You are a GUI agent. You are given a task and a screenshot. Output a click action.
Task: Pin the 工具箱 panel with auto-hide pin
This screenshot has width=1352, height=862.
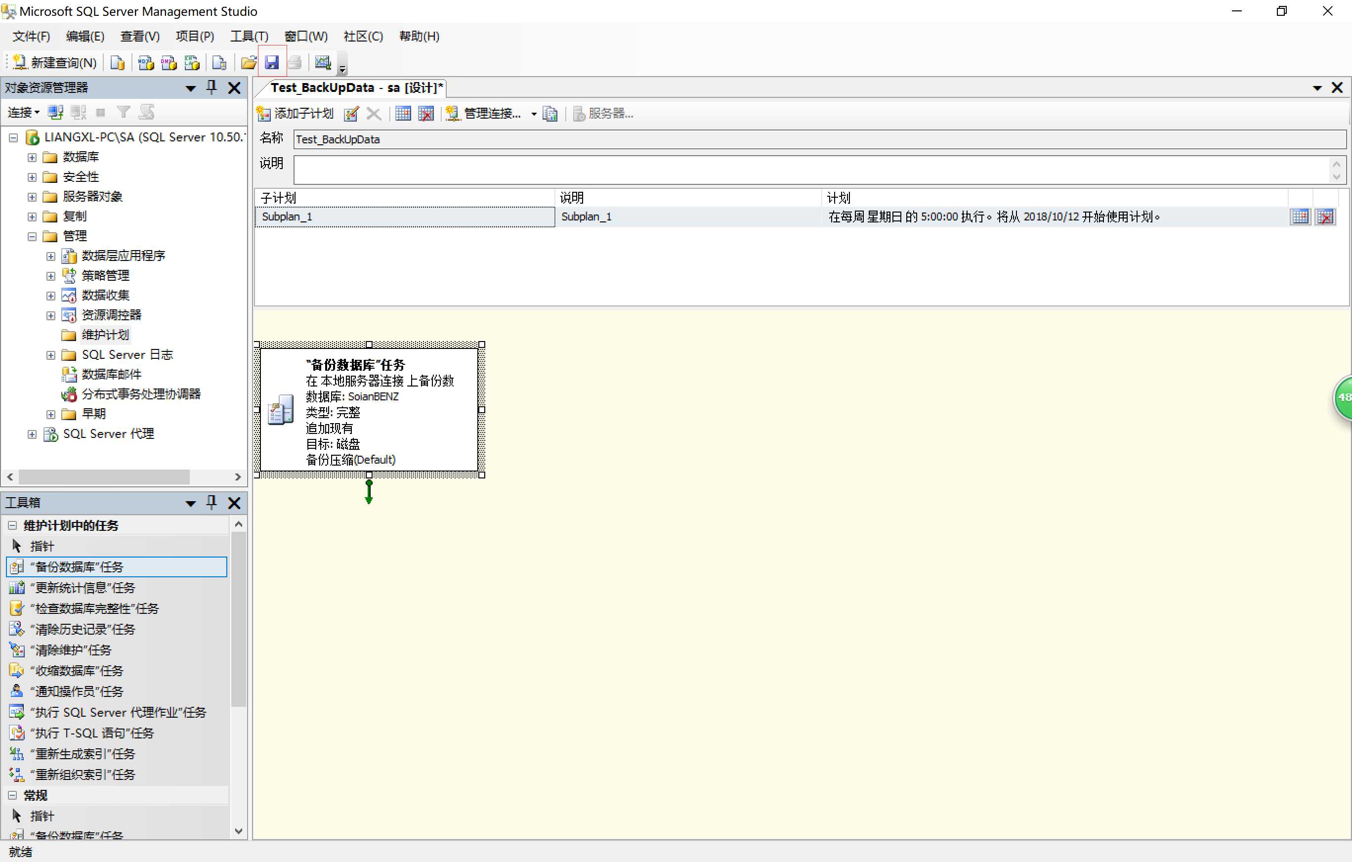click(211, 503)
